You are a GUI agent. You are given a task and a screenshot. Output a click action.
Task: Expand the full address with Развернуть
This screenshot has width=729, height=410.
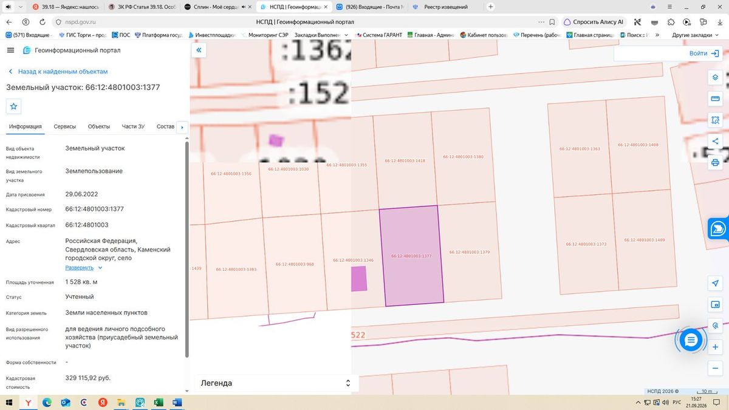[84, 267]
